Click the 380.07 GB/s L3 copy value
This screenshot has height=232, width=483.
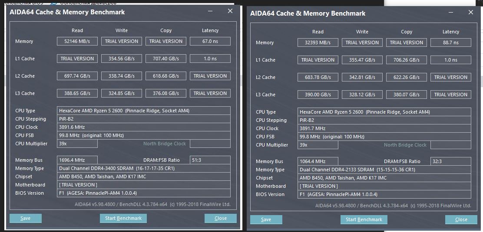[x=407, y=95]
